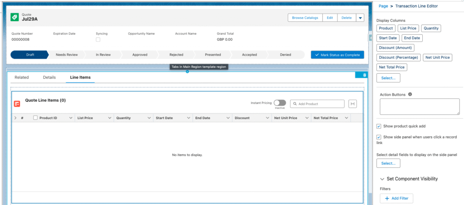Screen dimensions: 464x205
Task: Click the green Quote record icon
Action: [14, 17]
